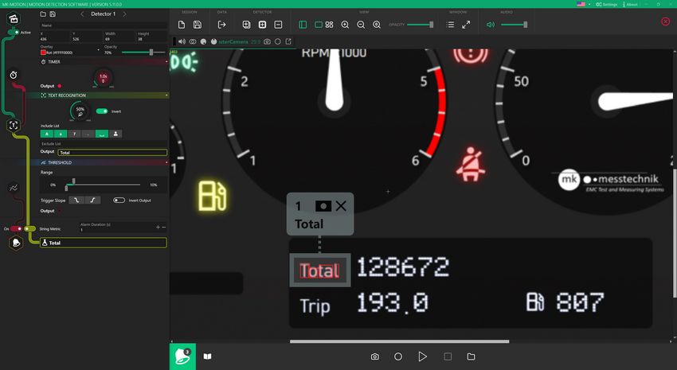Click the falling trigger slope icon
Image resolution: width=677 pixels, height=370 pixels.
point(77,201)
